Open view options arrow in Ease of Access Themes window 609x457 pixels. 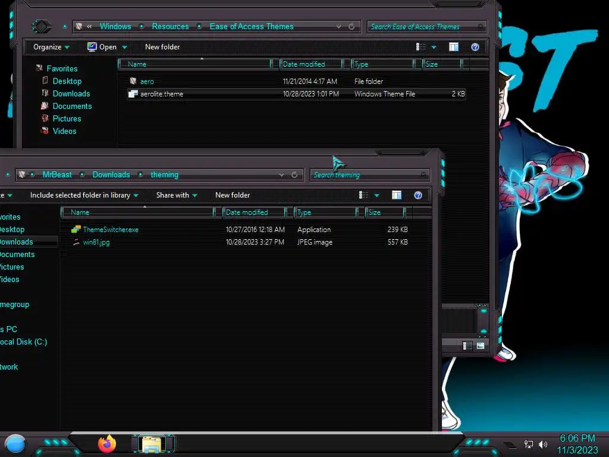pyautogui.click(x=434, y=48)
